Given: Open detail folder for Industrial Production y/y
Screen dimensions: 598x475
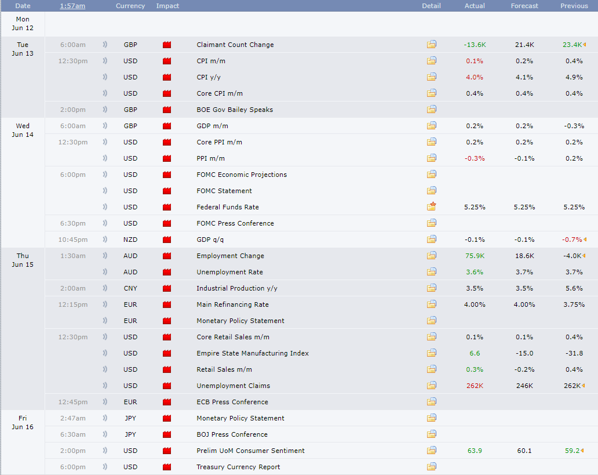Looking at the screenshot, I should click(x=431, y=288).
